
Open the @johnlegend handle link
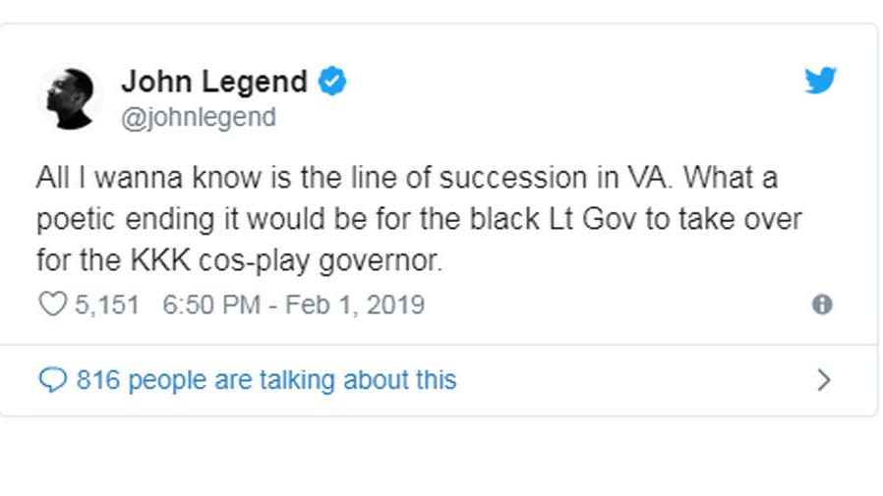[x=198, y=118]
